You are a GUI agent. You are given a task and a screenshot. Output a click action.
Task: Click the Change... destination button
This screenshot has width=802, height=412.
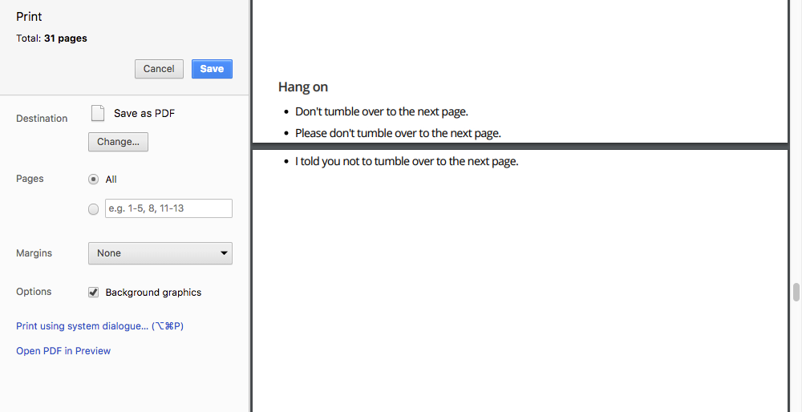(x=118, y=142)
